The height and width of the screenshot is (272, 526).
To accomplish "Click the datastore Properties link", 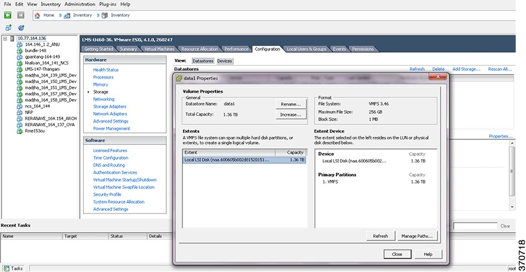I will (500, 137).
